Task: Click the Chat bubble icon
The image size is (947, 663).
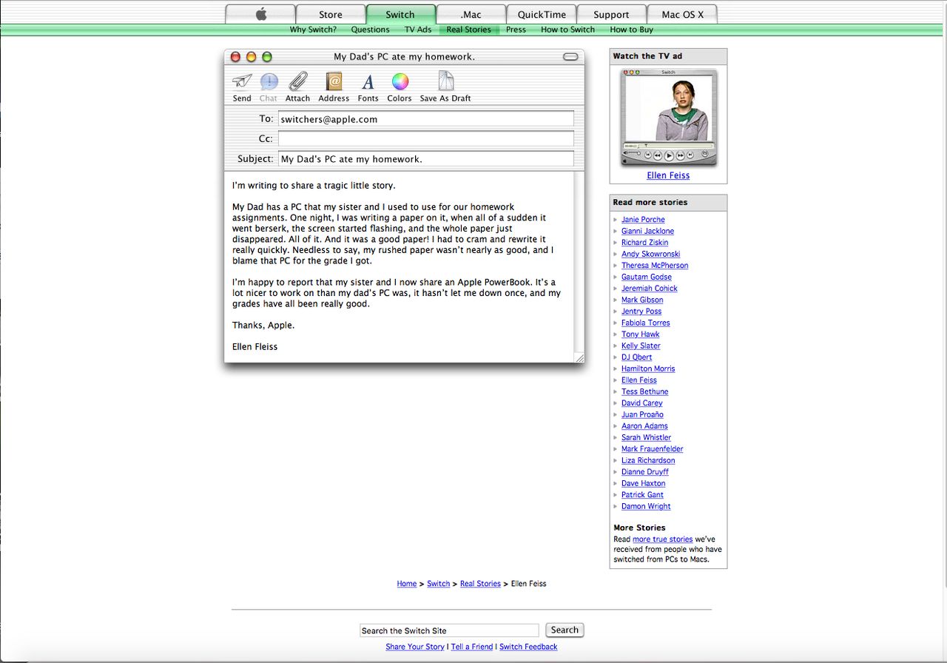Action: 269,81
